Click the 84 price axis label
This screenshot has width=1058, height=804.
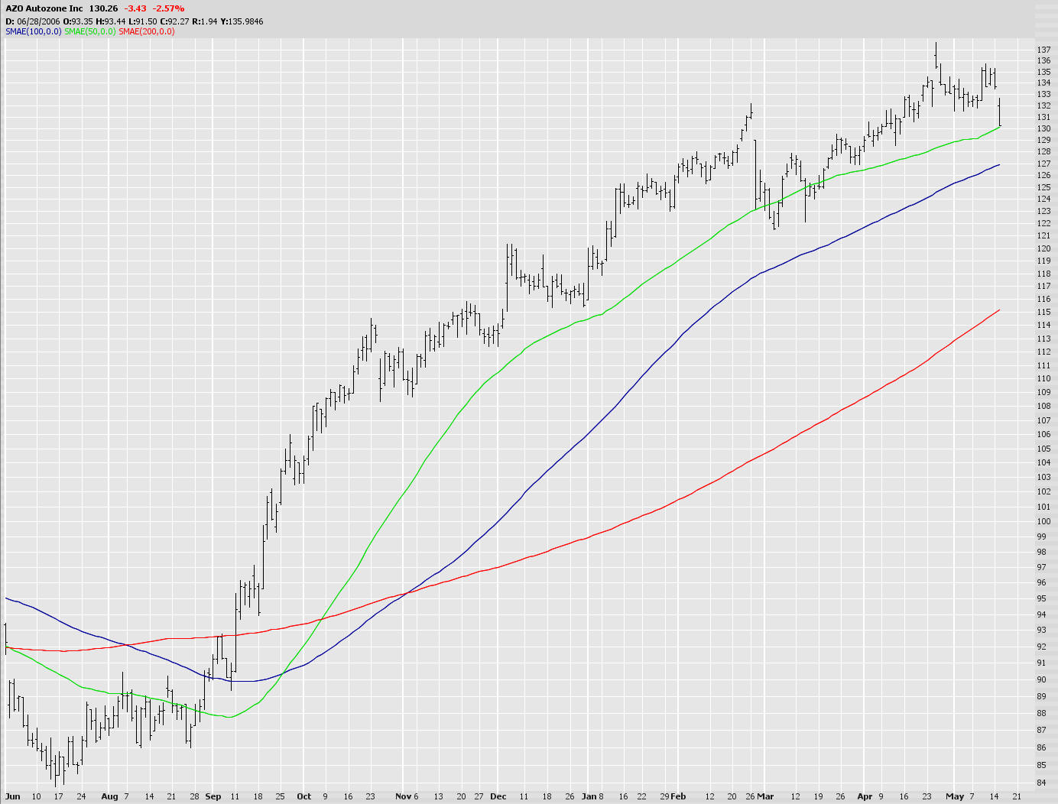tap(1041, 783)
